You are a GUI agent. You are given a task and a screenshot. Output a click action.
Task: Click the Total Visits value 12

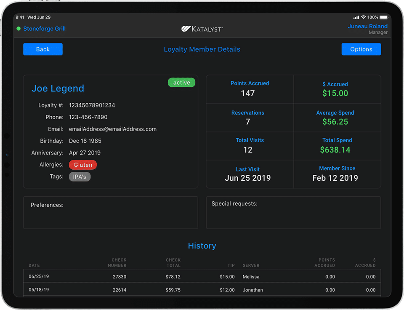pos(248,150)
